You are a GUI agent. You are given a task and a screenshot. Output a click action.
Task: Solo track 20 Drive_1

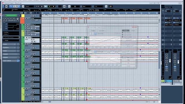point(29,25)
